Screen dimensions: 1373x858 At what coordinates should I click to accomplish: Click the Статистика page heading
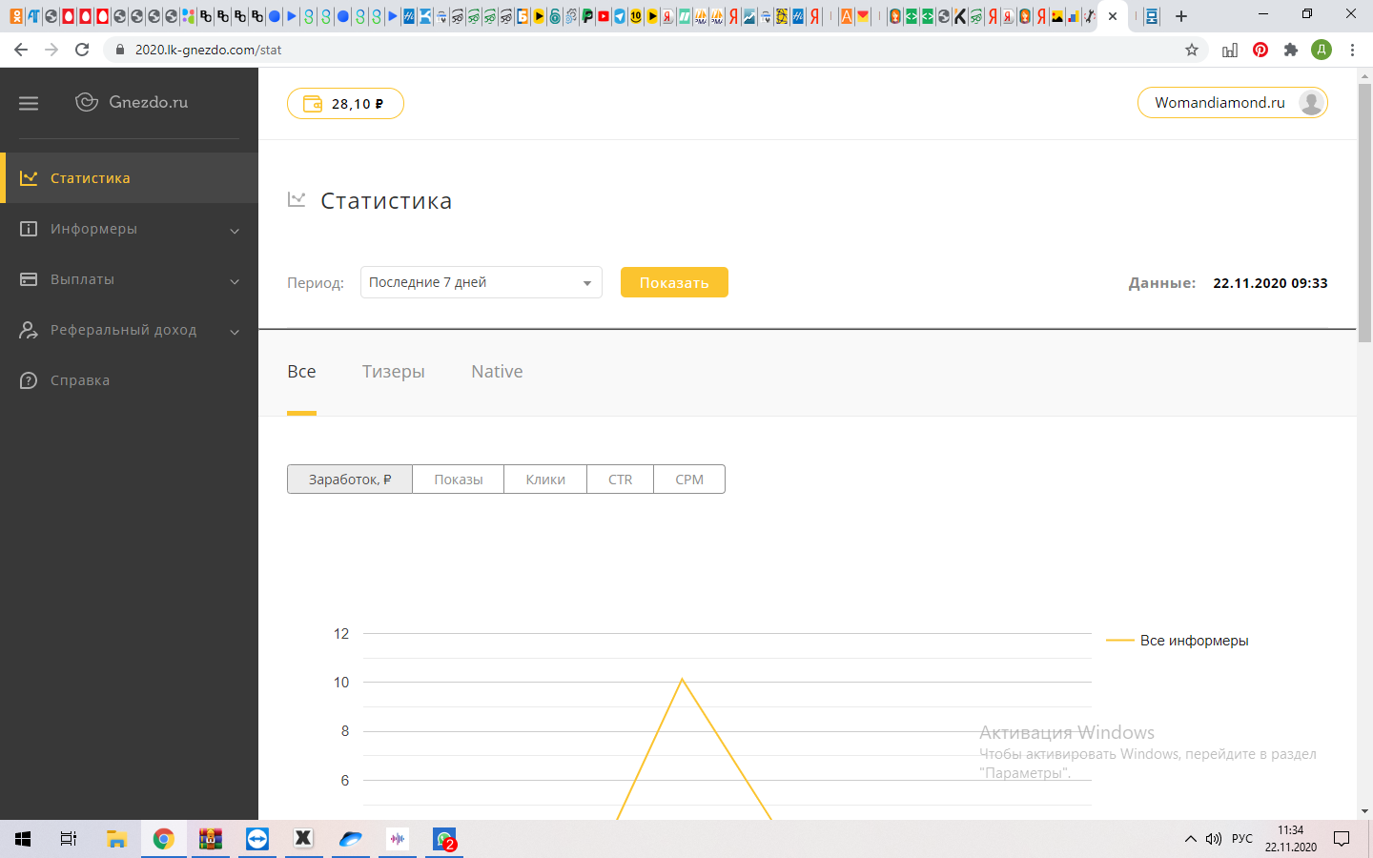point(386,201)
